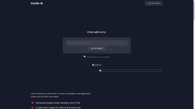195x109 pixels.
Task: Click the contlo ai image placeholder
Action: (x=97, y=65)
